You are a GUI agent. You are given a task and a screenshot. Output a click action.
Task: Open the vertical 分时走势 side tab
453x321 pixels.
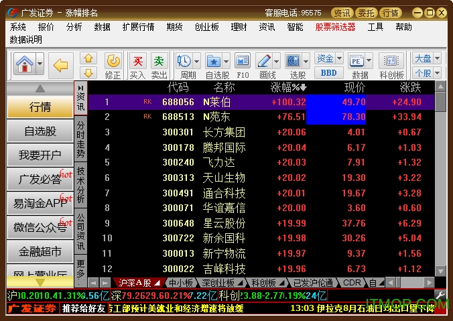click(80, 139)
